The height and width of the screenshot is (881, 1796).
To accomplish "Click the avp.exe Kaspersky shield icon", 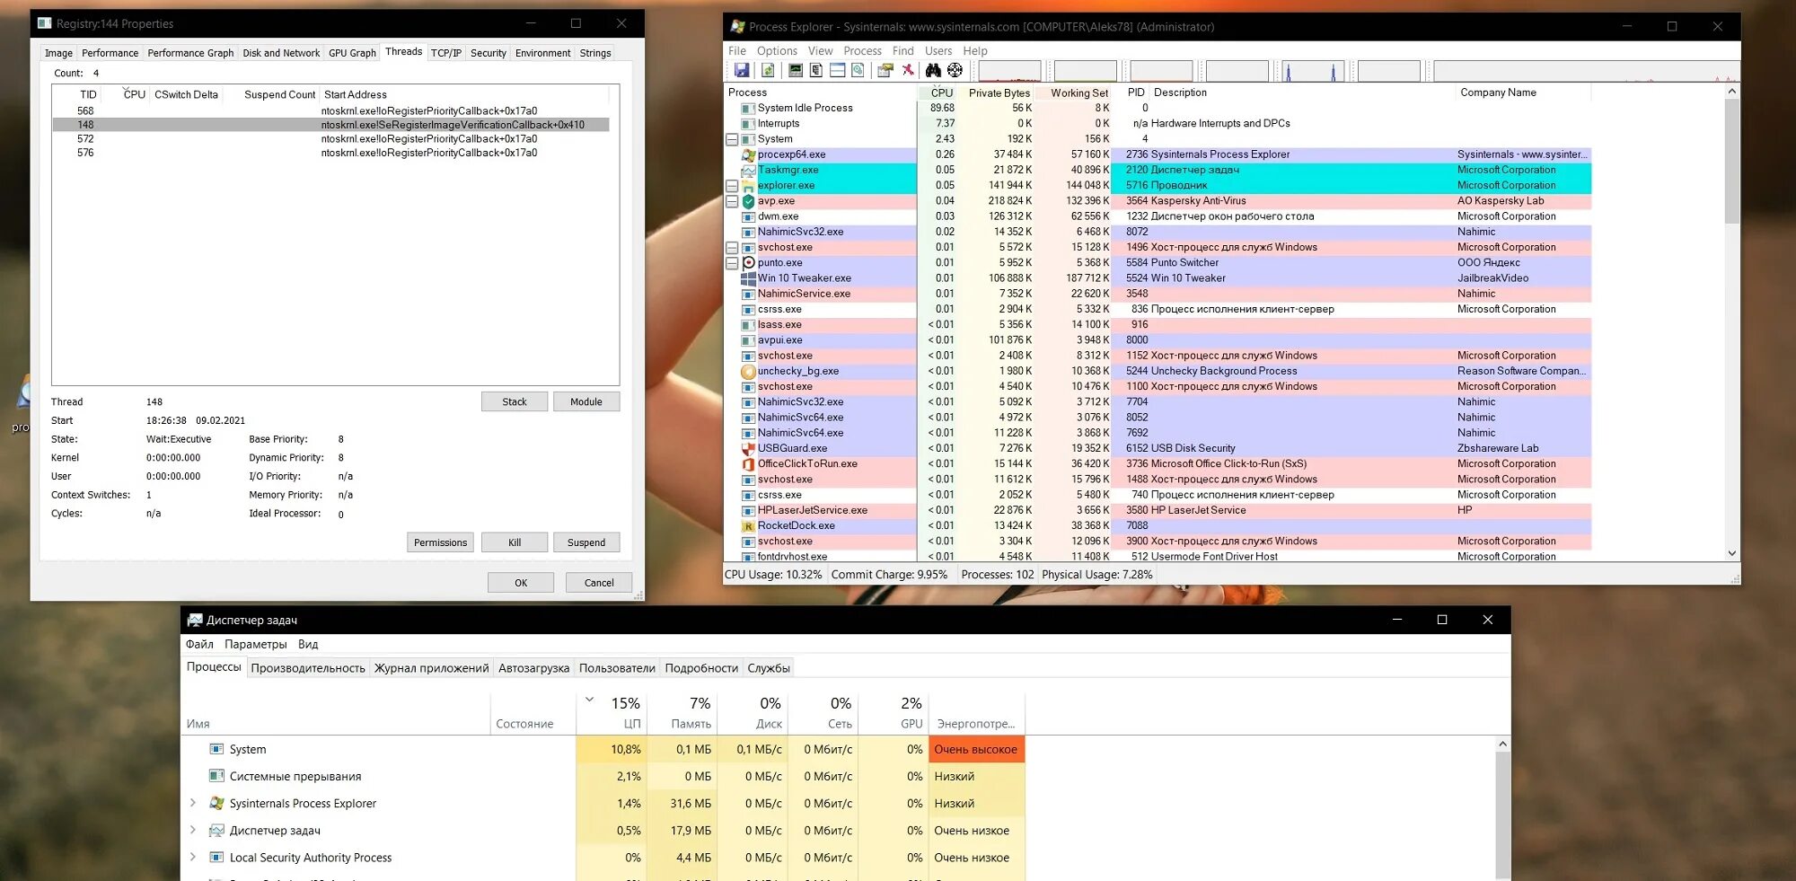I will point(748,201).
